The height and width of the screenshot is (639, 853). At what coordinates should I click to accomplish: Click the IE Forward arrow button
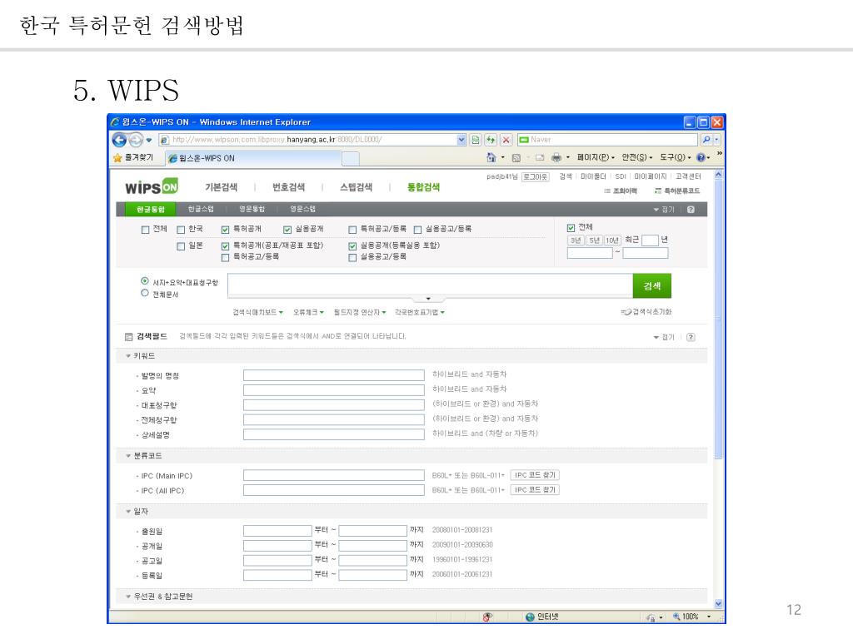click(136, 140)
